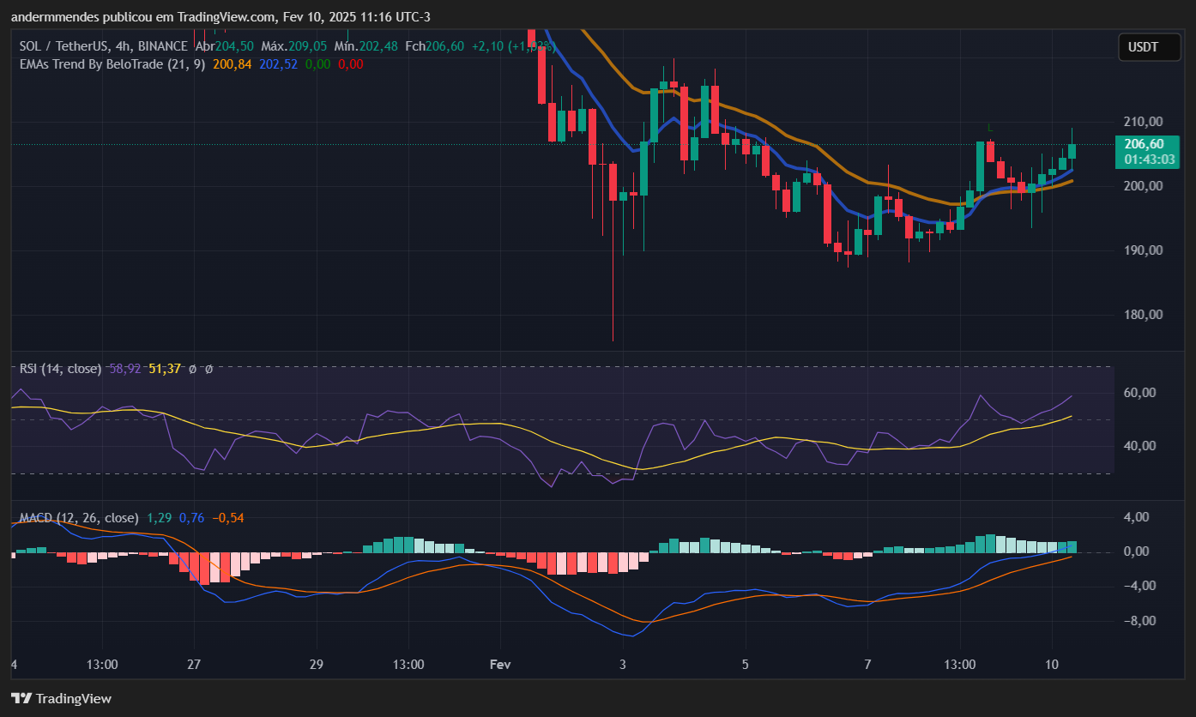The height and width of the screenshot is (717, 1196).
Task: Click the blue EMA value 202,52
Action: click(x=277, y=63)
